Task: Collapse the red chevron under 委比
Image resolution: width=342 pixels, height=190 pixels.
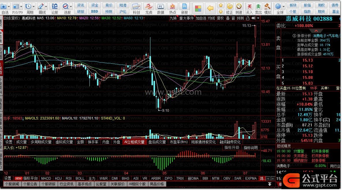Action: (316, 31)
